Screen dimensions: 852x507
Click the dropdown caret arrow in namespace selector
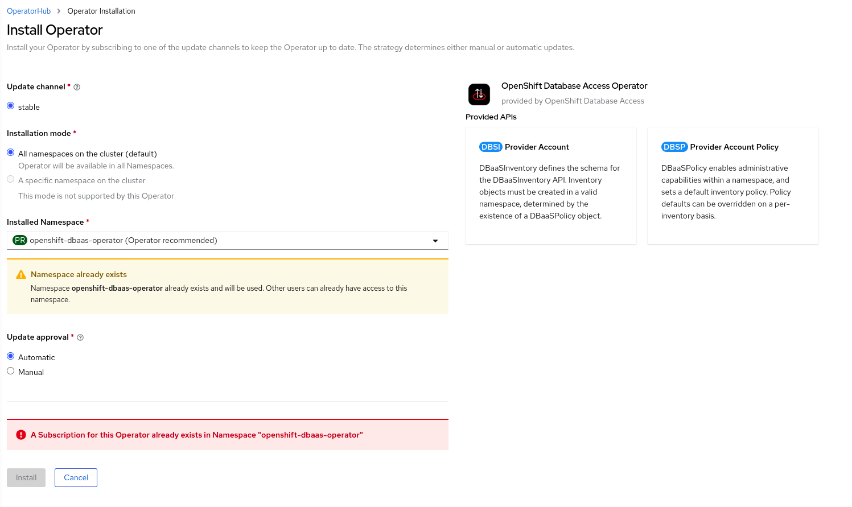435,241
